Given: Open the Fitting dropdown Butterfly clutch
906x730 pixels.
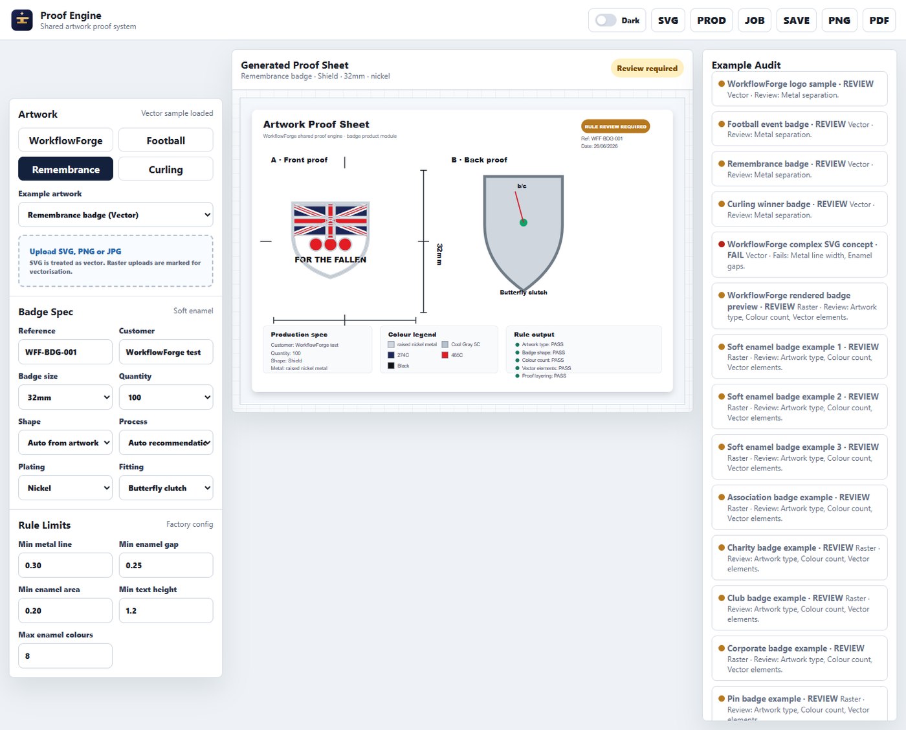Looking at the screenshot, I should (166, 488).
